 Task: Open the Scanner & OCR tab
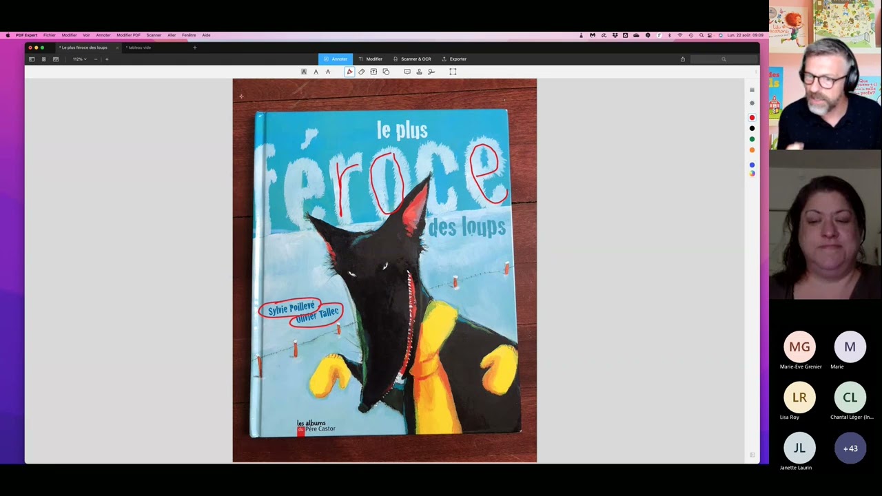click(x=412, y=59)
